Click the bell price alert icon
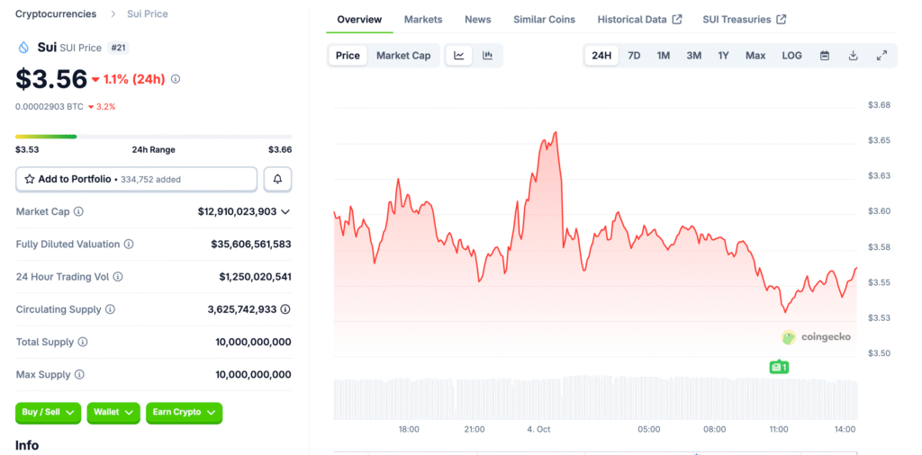The height and width of the screenshot is (455, 922). point(277,179)
